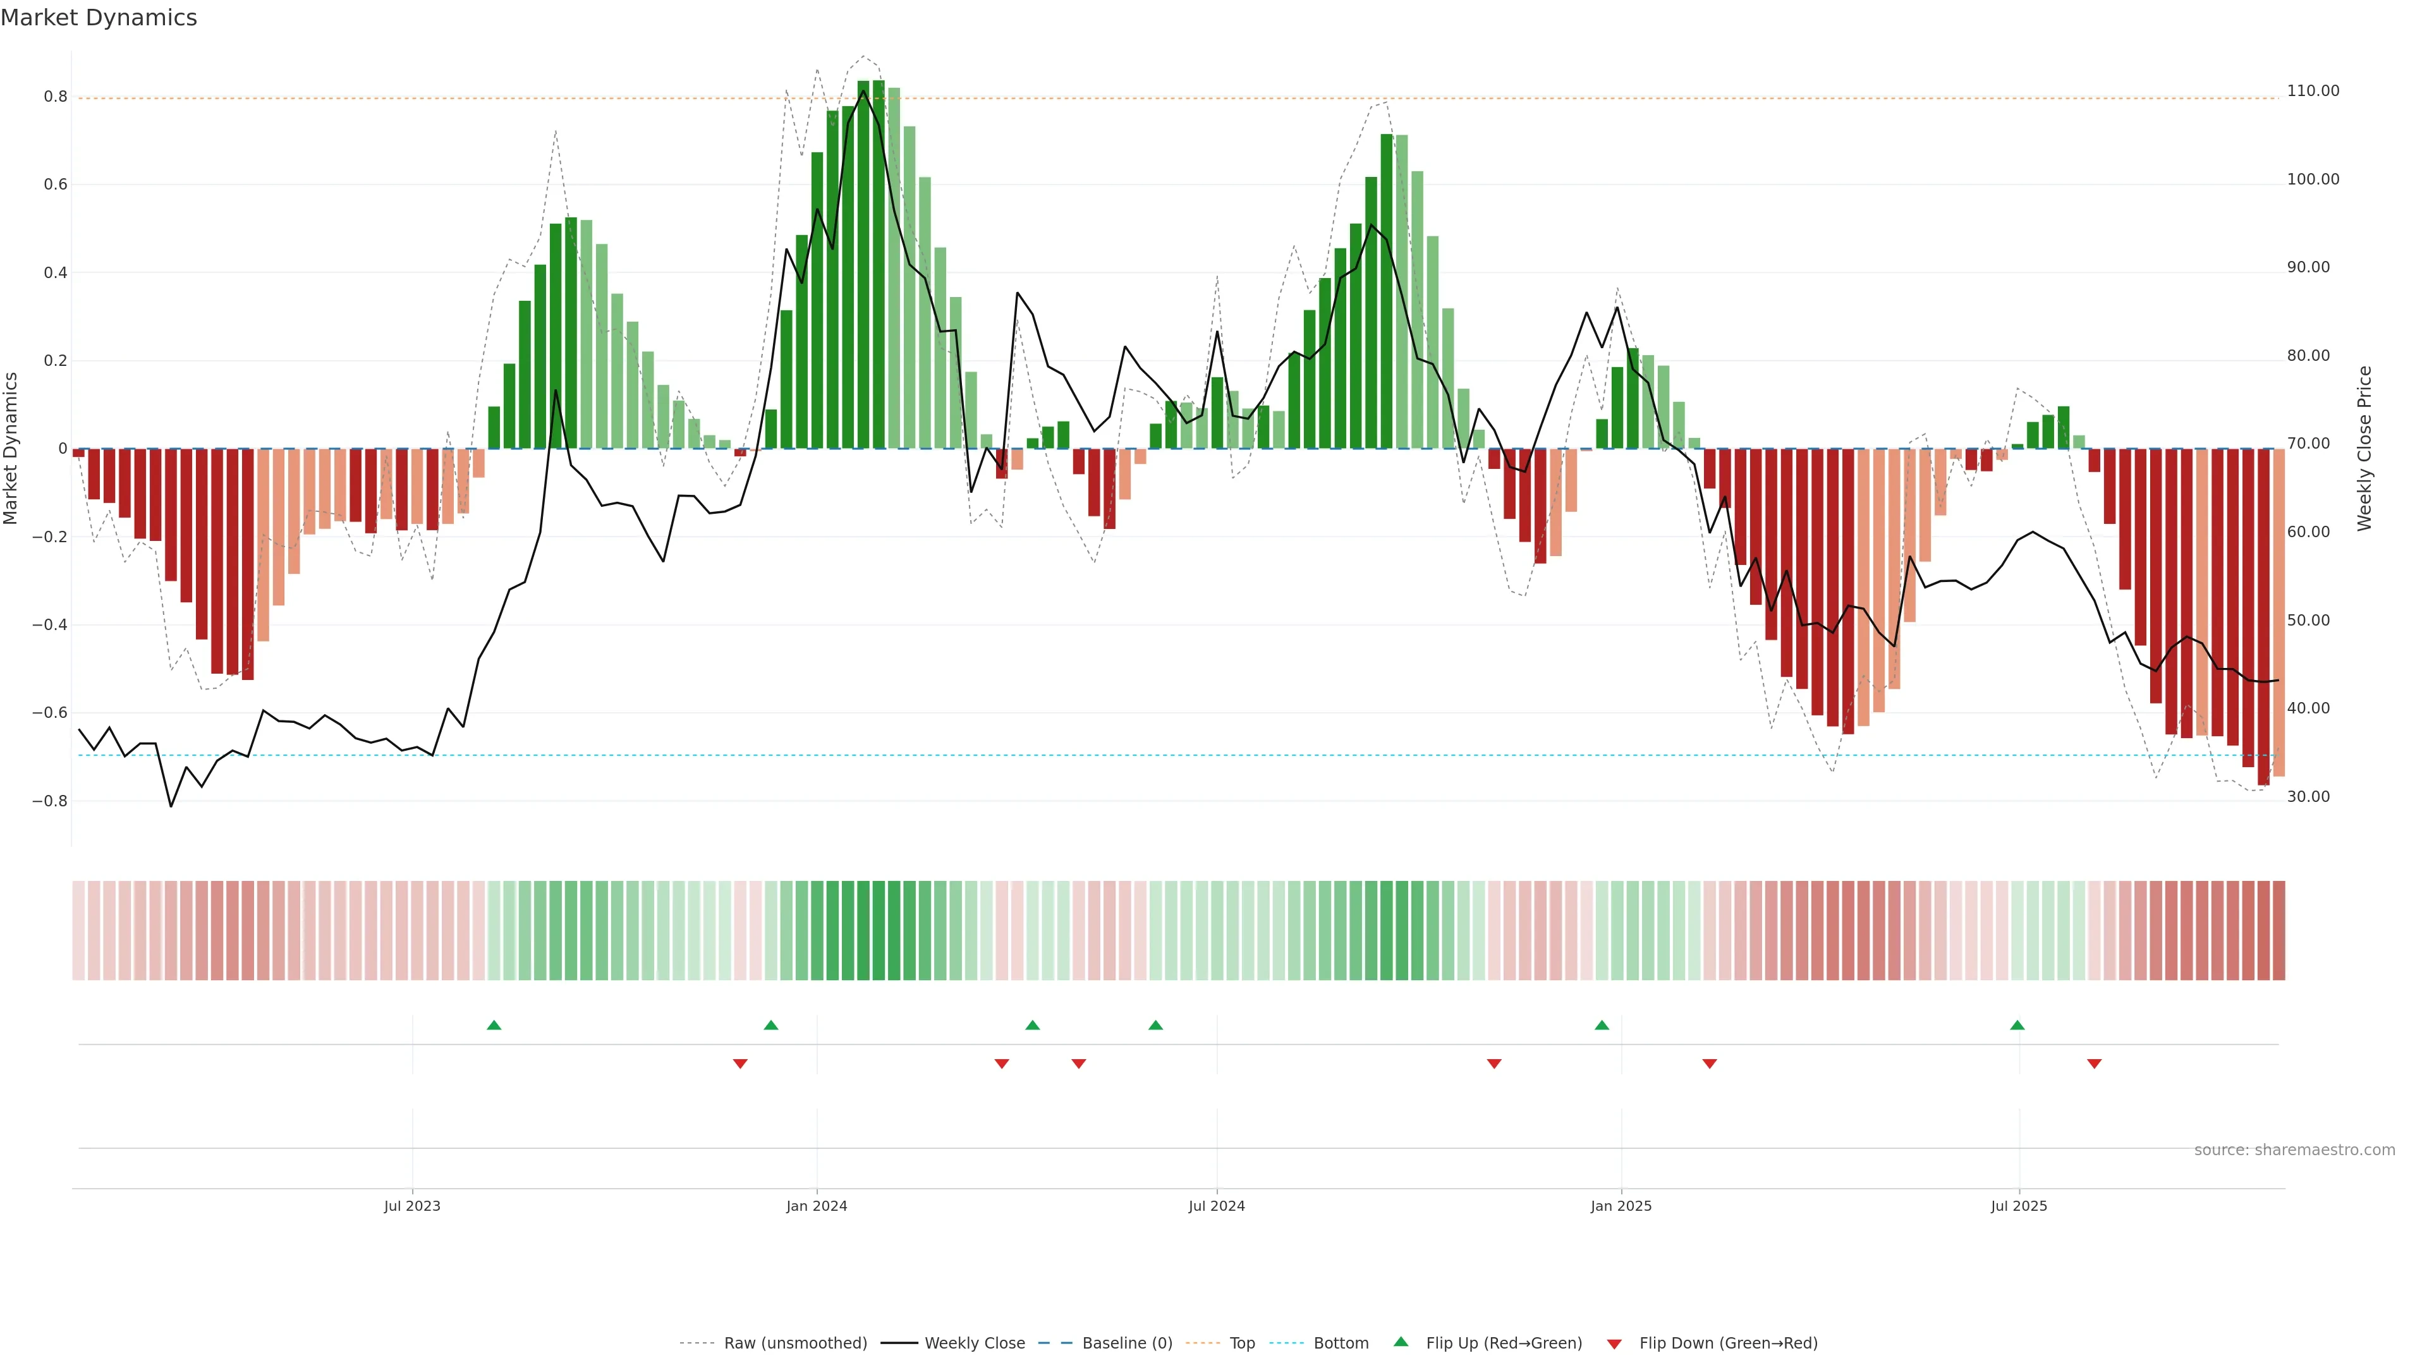Click the rightmost red heatmap strip cell
2427x1365 pixels.
(2278, 931)
